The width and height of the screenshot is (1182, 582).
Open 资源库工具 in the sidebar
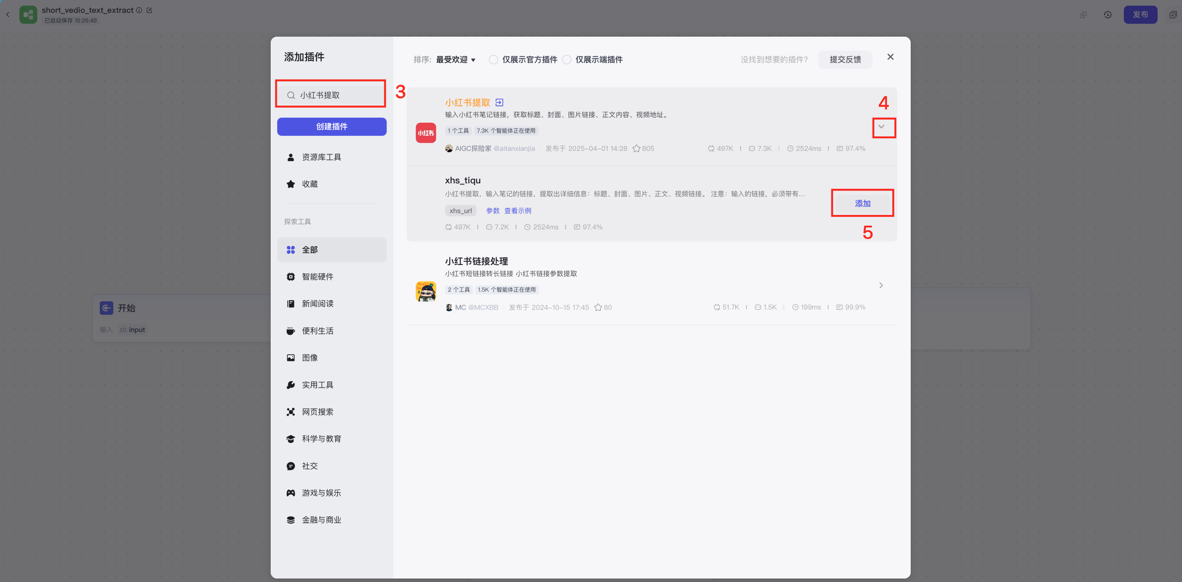(332, 157)
